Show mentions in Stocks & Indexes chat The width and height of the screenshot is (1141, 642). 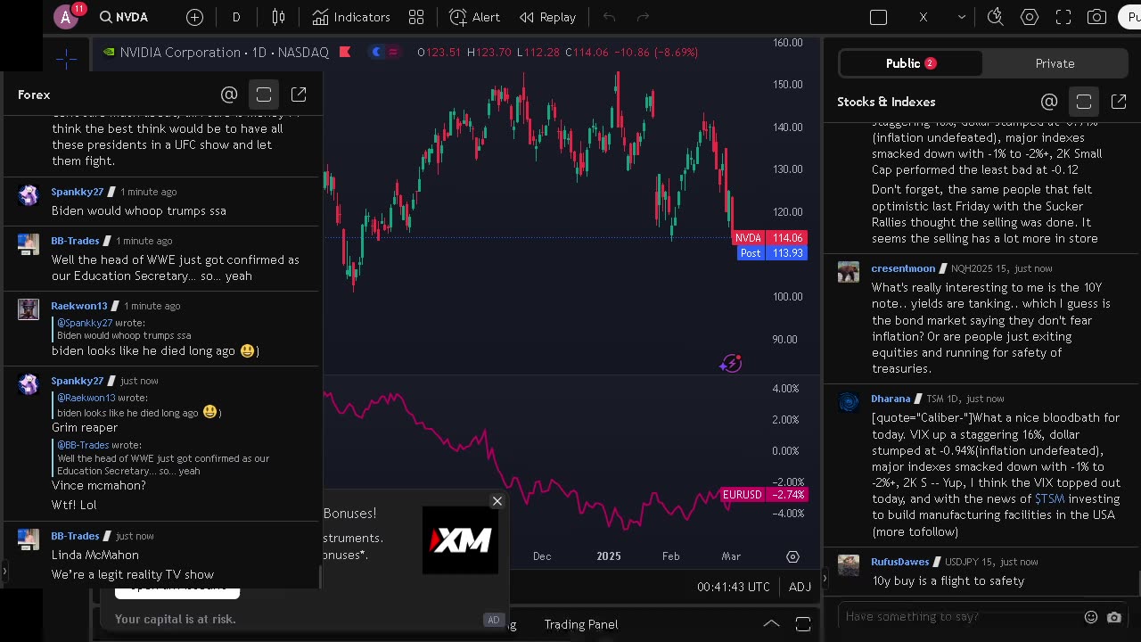(1049, 102)
